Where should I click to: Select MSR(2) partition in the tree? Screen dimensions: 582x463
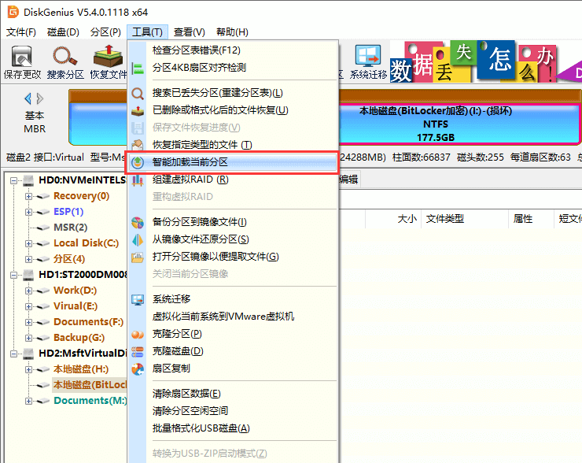pyautogui.click(x=70, y=227)
